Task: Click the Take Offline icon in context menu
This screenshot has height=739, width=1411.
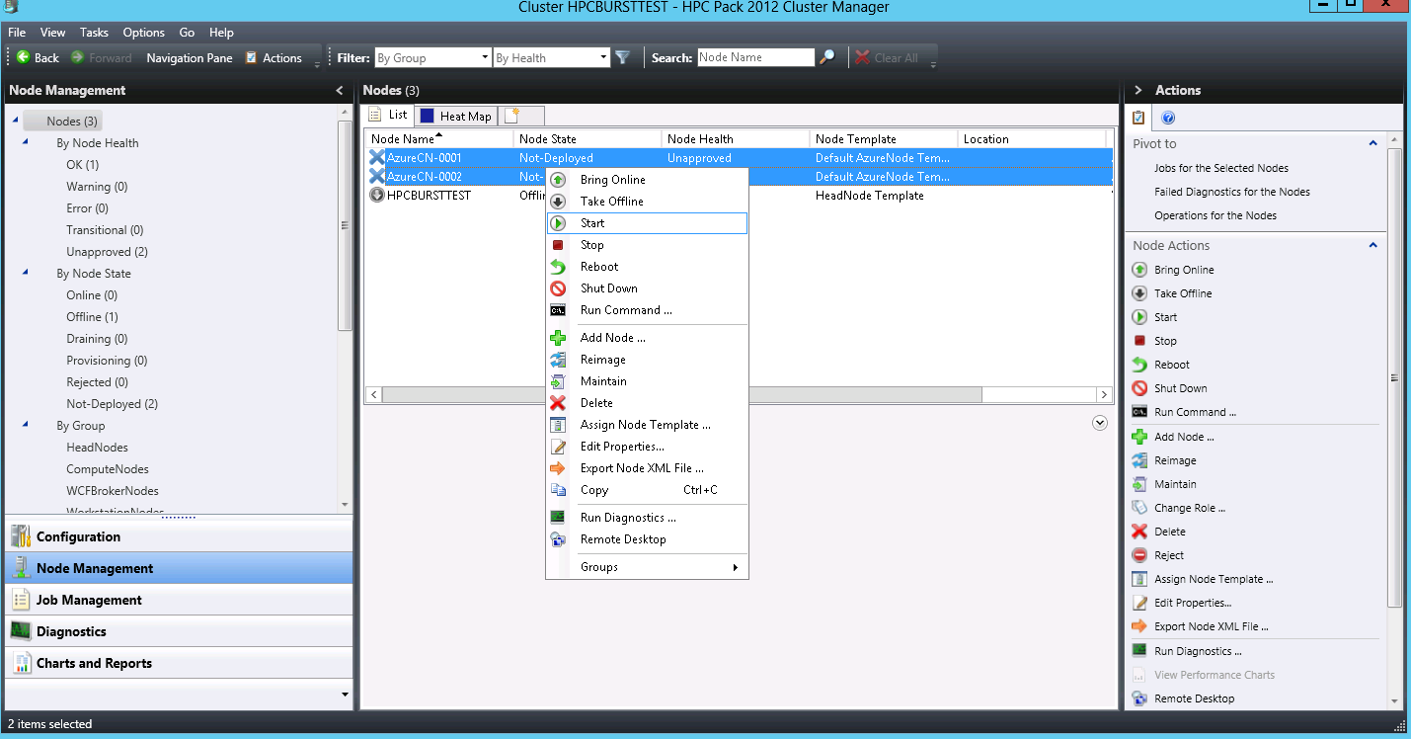Action: (558, 202)
